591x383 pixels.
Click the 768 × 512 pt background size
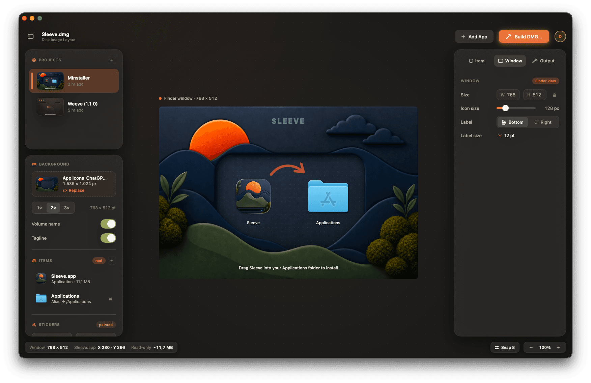click(103, 208)
